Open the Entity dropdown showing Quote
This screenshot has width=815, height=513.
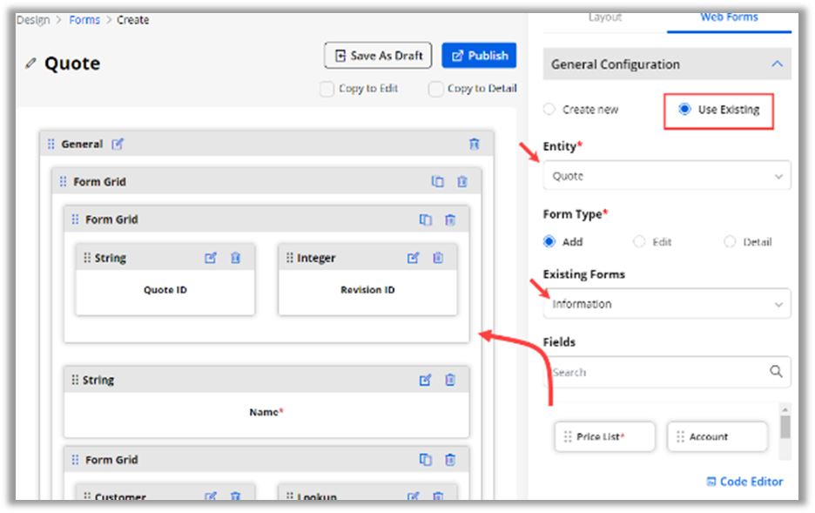pos(666,176)
